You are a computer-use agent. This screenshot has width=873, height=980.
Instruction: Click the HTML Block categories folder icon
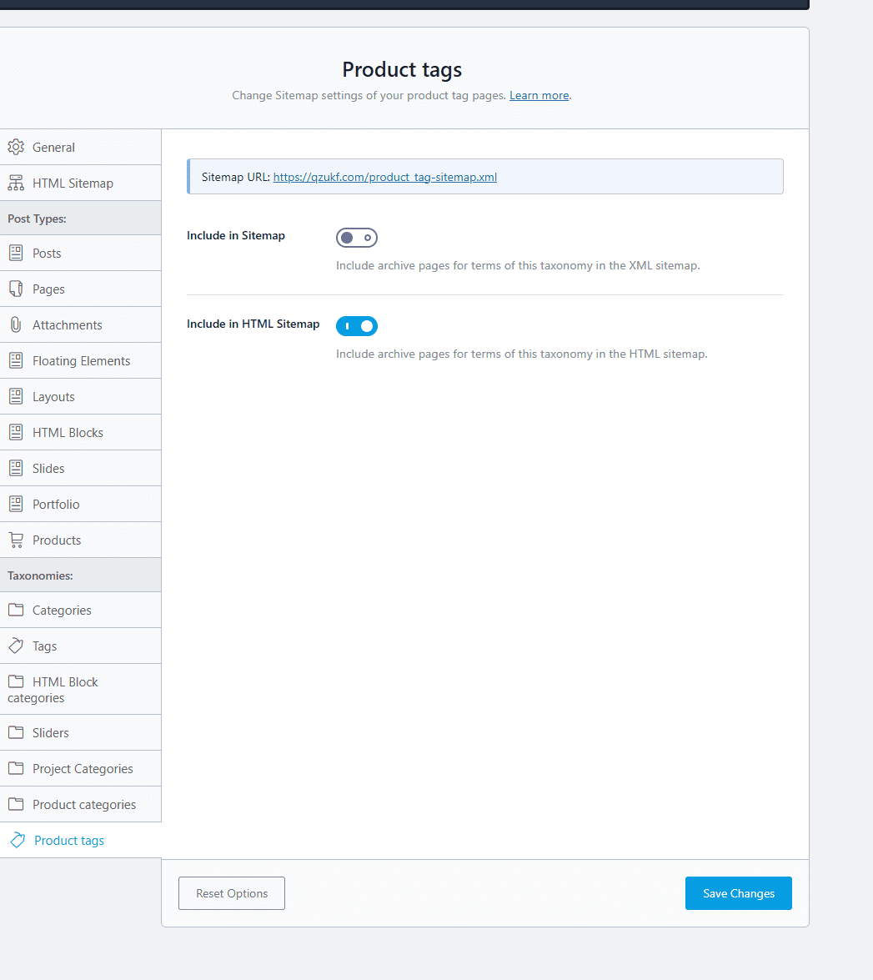pyautogui.click(x=16, y=681)
